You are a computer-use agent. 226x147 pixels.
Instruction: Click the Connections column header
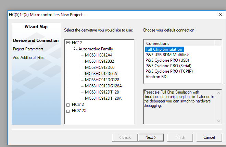point(179,43)
